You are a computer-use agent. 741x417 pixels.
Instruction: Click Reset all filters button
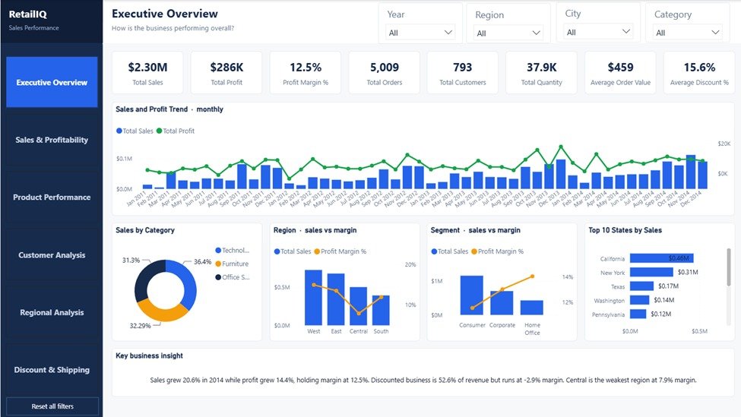point(52,406)
